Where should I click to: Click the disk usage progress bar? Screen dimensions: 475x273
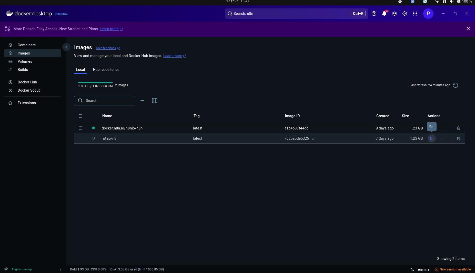[x=96, y=83]
